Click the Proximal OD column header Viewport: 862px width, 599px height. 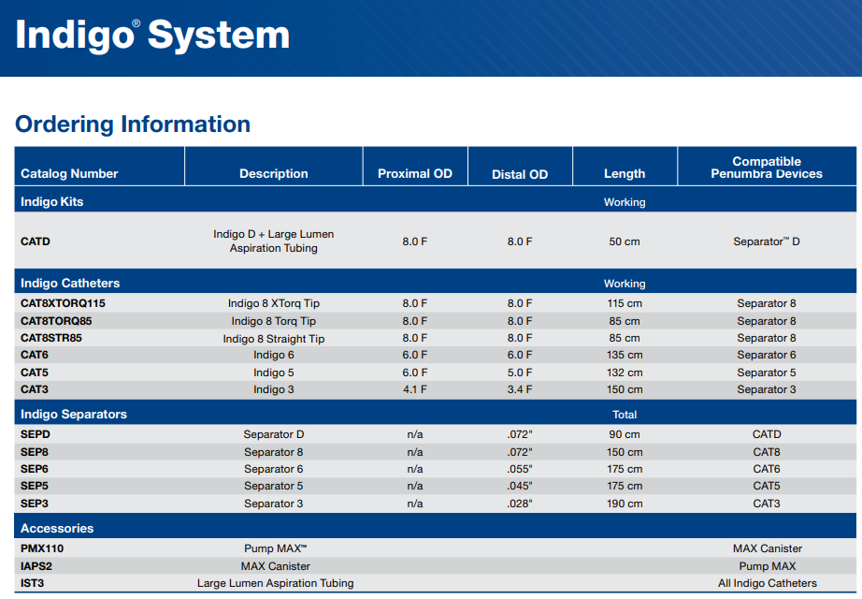pos(414,173)
